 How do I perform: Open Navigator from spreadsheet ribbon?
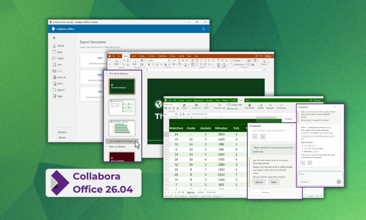[x=270, y=106]
